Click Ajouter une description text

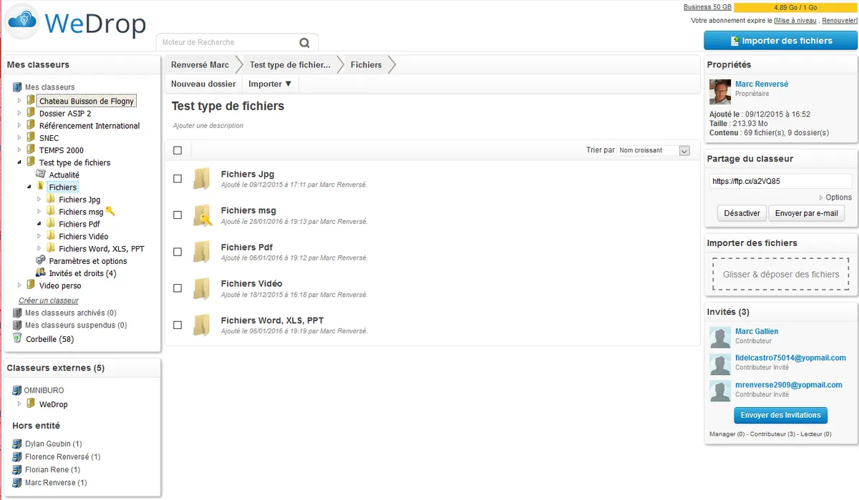pos(208,125)
